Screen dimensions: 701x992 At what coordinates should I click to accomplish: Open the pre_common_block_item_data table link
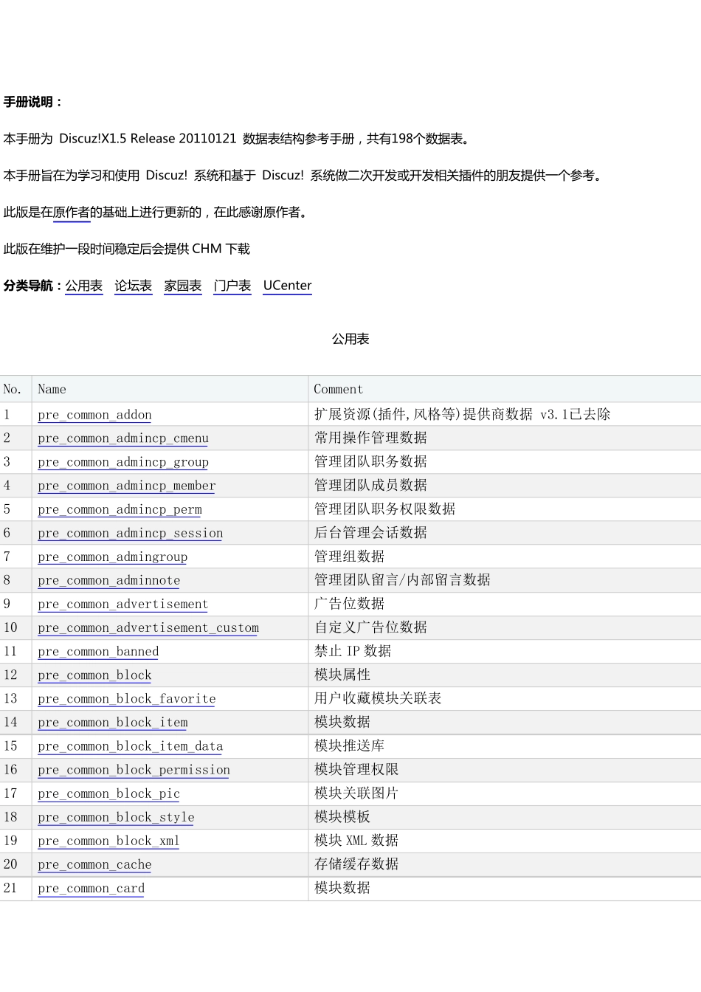coord(131,746)
